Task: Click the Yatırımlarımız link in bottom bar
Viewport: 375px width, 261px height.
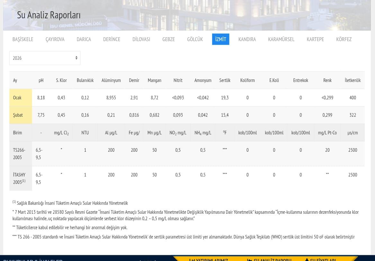Action: pyautogui.click(x=209, y=259)
